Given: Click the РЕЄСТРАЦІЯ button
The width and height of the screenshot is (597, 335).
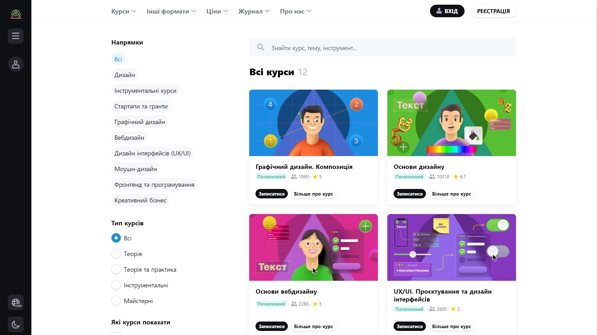Looking at the screenshot, I should point(493,11).
